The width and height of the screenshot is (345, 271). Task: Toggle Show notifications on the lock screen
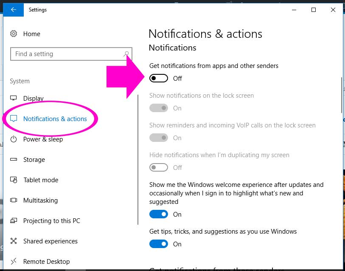158,108
